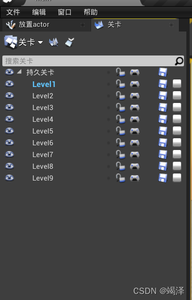Click the gamepad blueprint icon for Level8
The width and height of the screenshot is (192, 300).
[135, 166]
